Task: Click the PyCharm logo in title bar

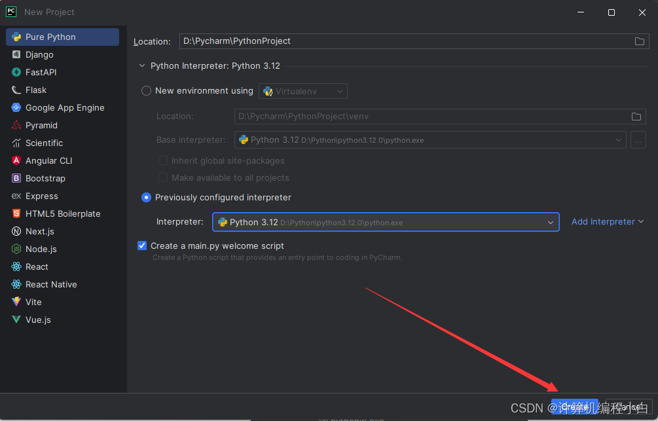Action: 11,12
